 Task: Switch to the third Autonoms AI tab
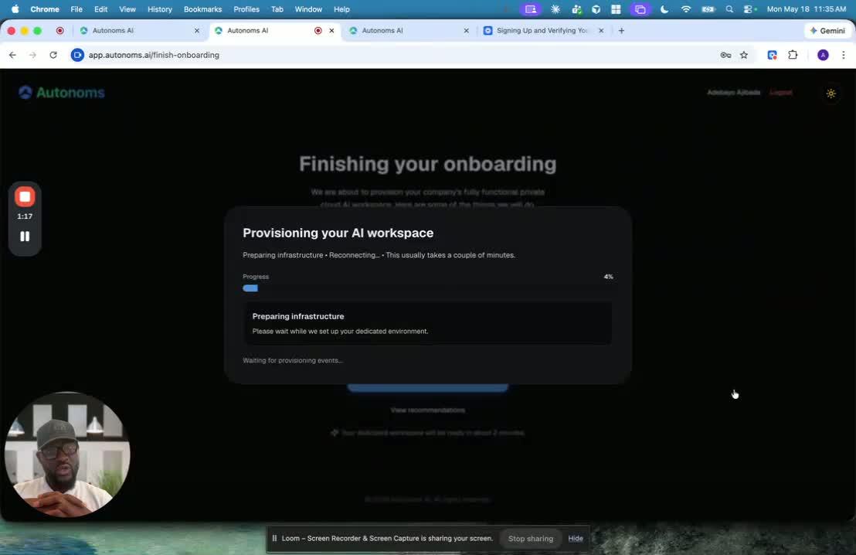click(x=409, y=31)
